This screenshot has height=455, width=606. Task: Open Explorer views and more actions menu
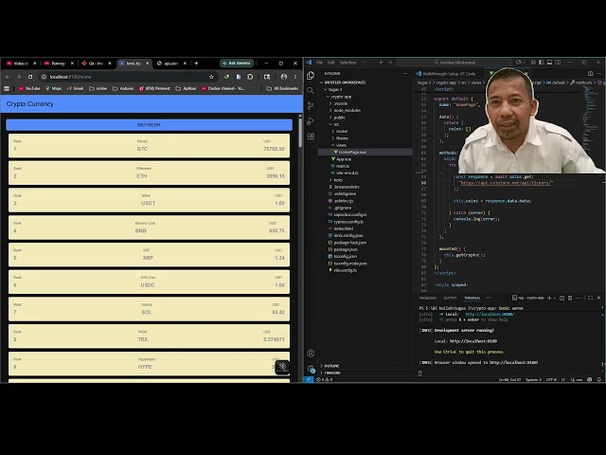coord(405,73)
